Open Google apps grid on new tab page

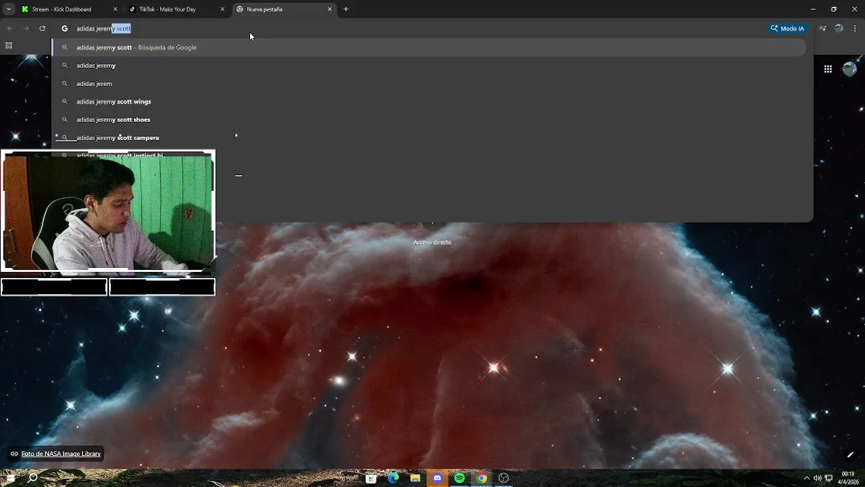click(828, 69)
